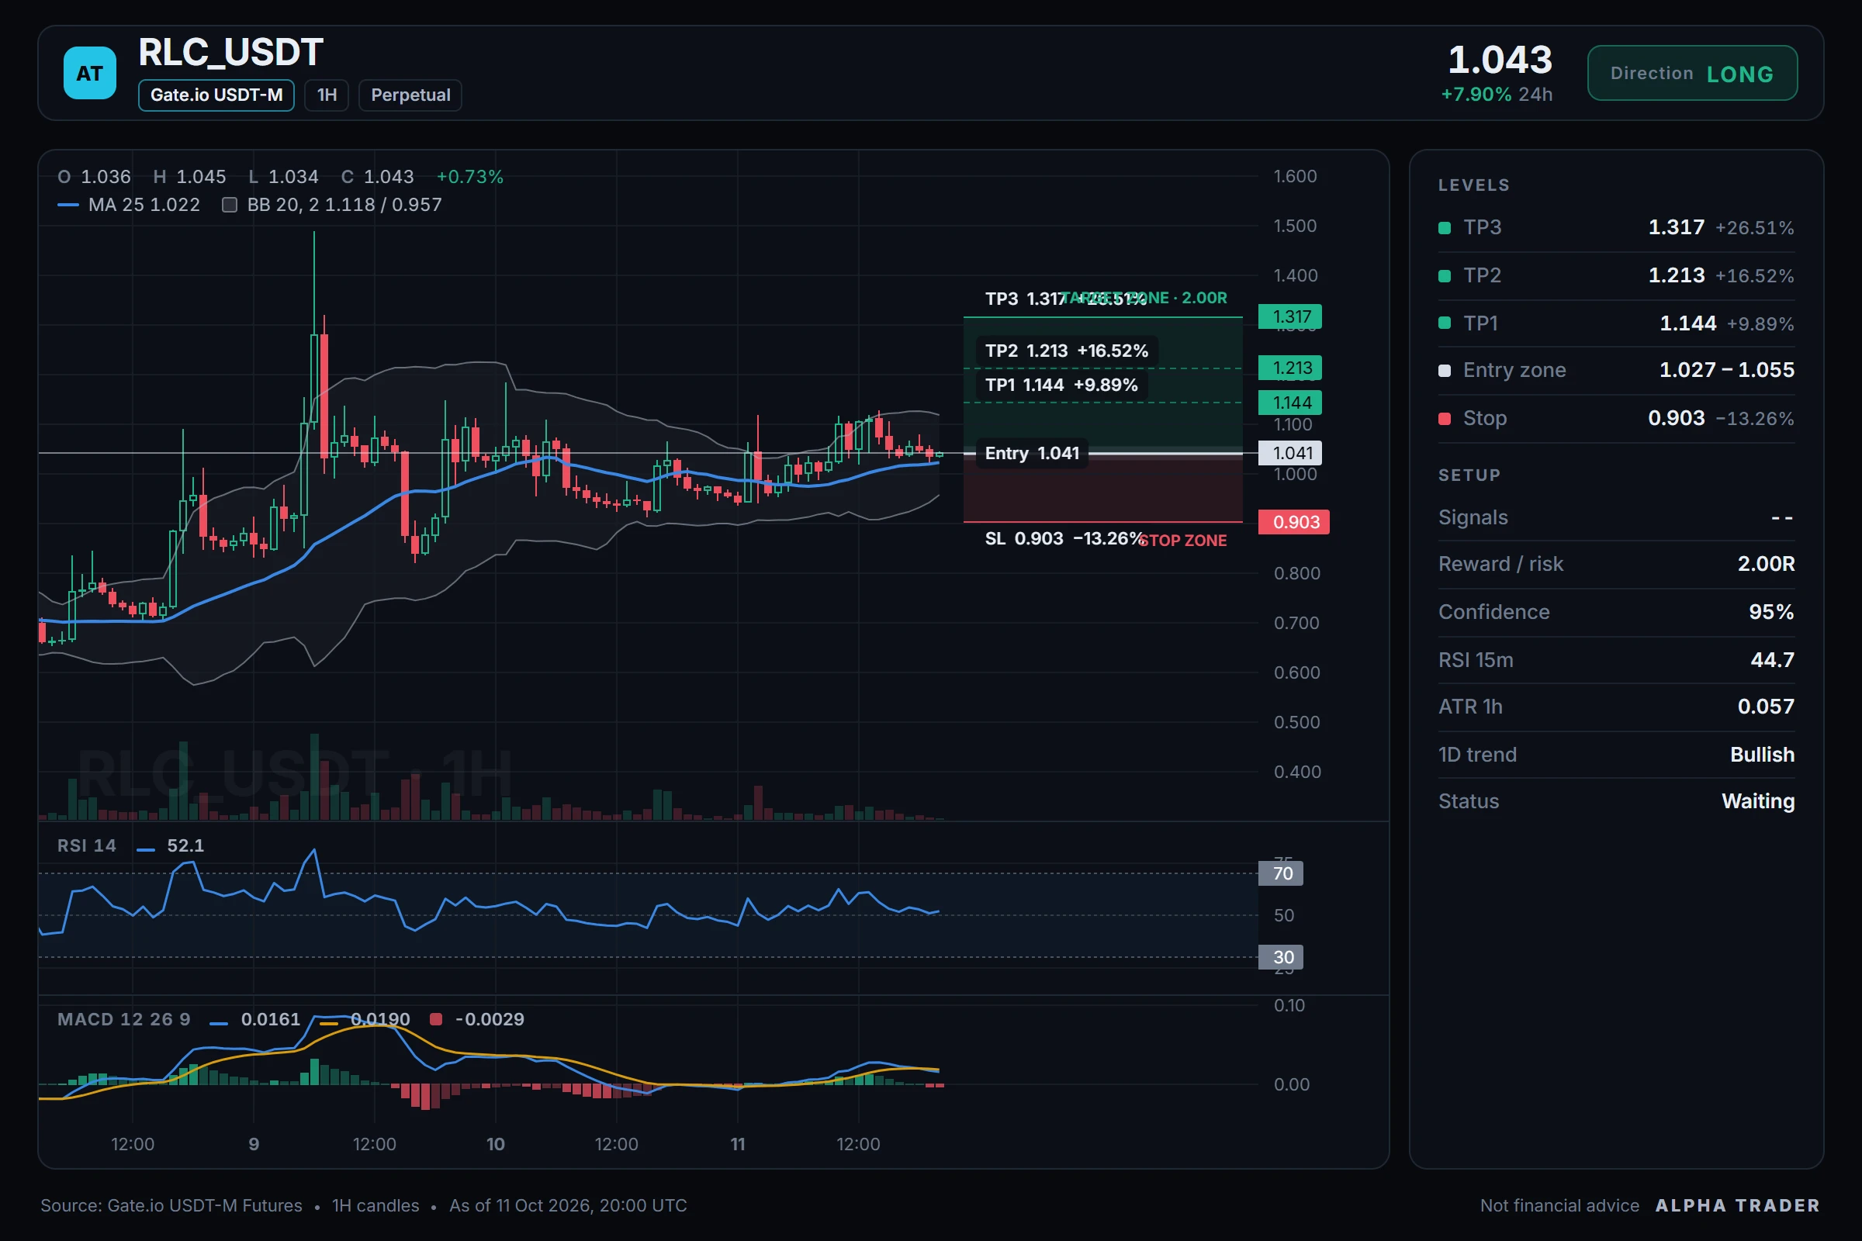This screenshot has height=1241, width=1862.
Task: Click the TP2 green marker in Levels
Action: (1444, 276)
